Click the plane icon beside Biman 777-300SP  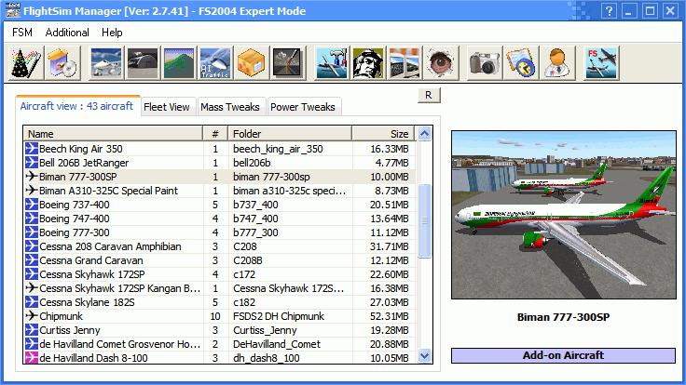[31, 177]
